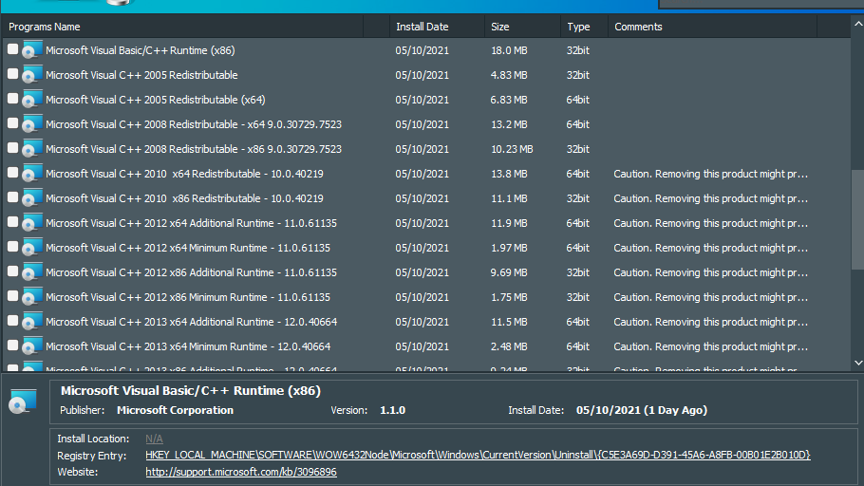Tick checkbox for Visual C++ 2010 x86 Redistributable
Viewport: 864px width, 486px height.
pyautogui.click(x=12, y=197)
